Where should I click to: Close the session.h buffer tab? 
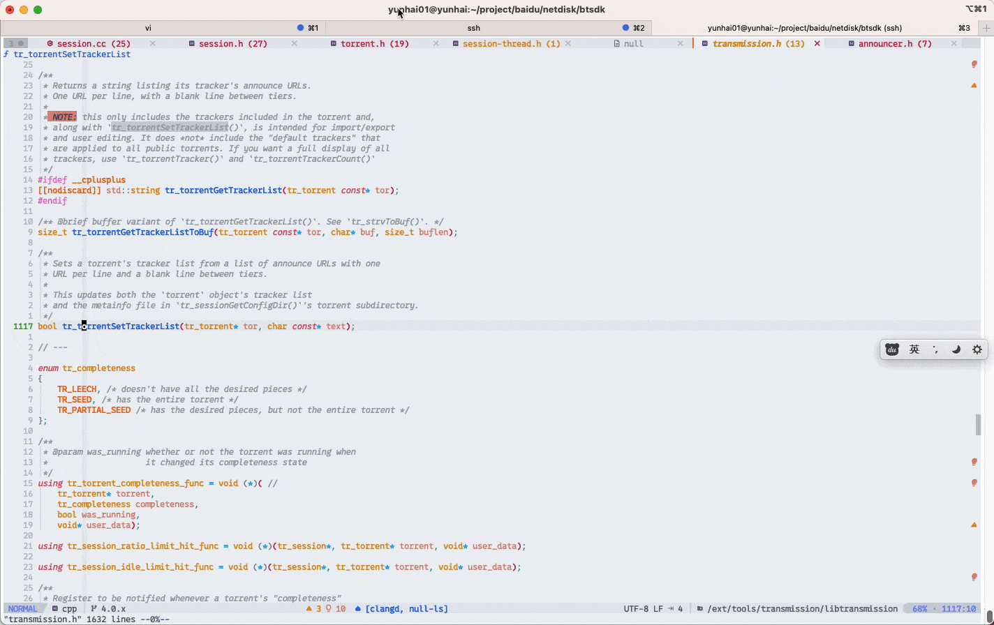pos(295,43)
